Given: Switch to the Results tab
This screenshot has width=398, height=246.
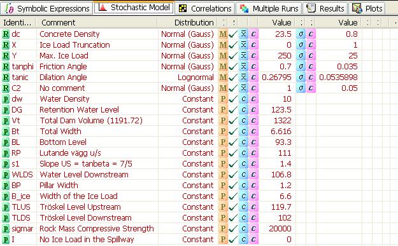Looking at the screenshot, I should [325, 8].
